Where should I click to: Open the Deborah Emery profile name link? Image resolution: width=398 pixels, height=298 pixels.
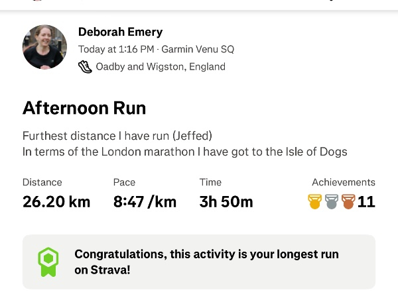click(x=120, y=32)
